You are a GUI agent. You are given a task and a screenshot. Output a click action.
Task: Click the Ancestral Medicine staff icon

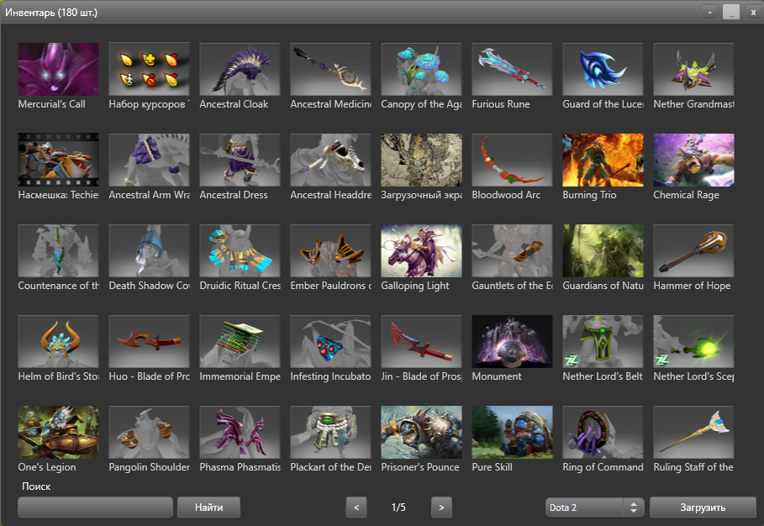pos(330,69)
